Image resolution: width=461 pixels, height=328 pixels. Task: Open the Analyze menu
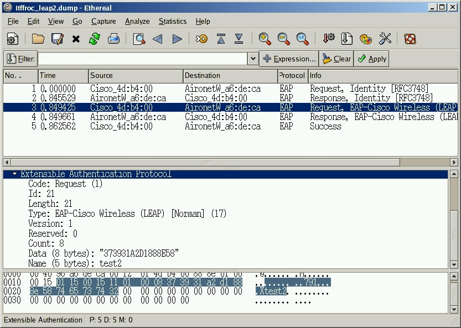137,21
